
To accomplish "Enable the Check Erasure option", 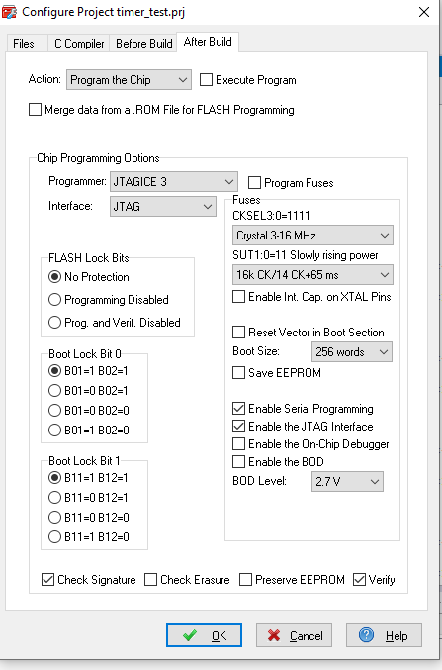I will 150,580.
